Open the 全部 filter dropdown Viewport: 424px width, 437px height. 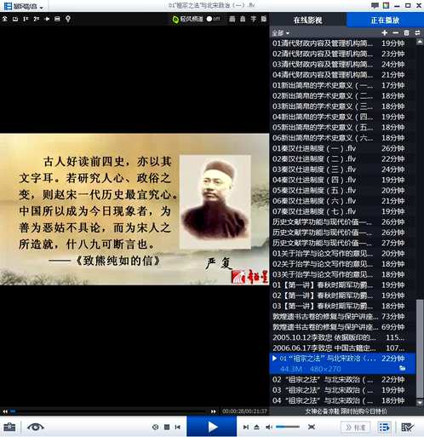click(280, 33)
